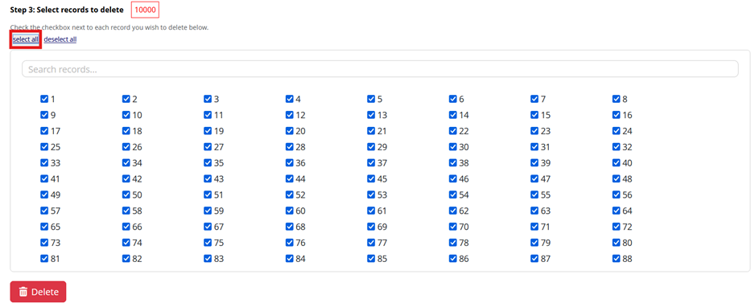This screenshot has height=307, width=755.
Task: Deselect record 24 checkbox
Action: coord(617,131)
